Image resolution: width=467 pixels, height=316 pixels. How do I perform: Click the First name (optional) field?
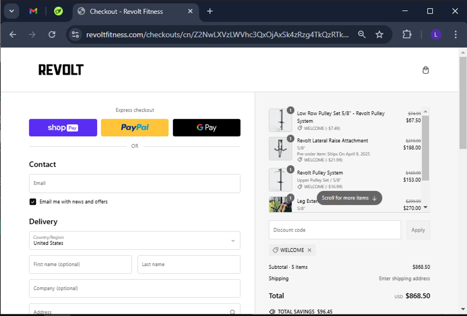click(80, 264)
